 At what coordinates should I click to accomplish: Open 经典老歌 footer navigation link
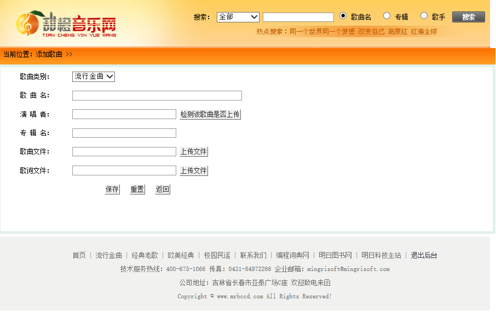click(145, 255)
